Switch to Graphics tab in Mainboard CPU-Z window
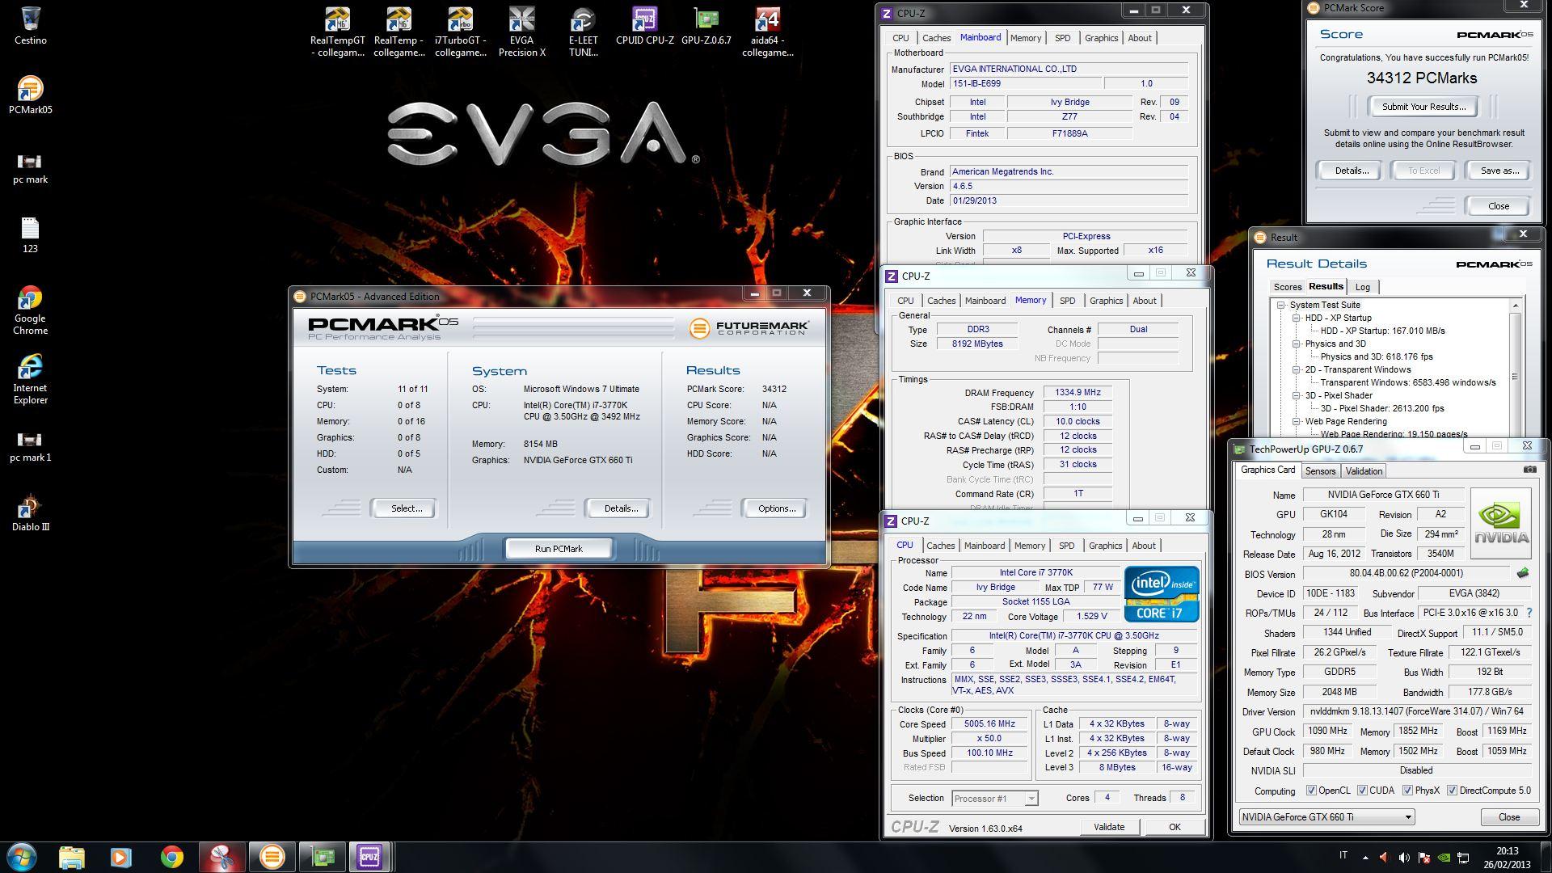The width and height of the screenshot is (1552, 873). (1101, 38)
